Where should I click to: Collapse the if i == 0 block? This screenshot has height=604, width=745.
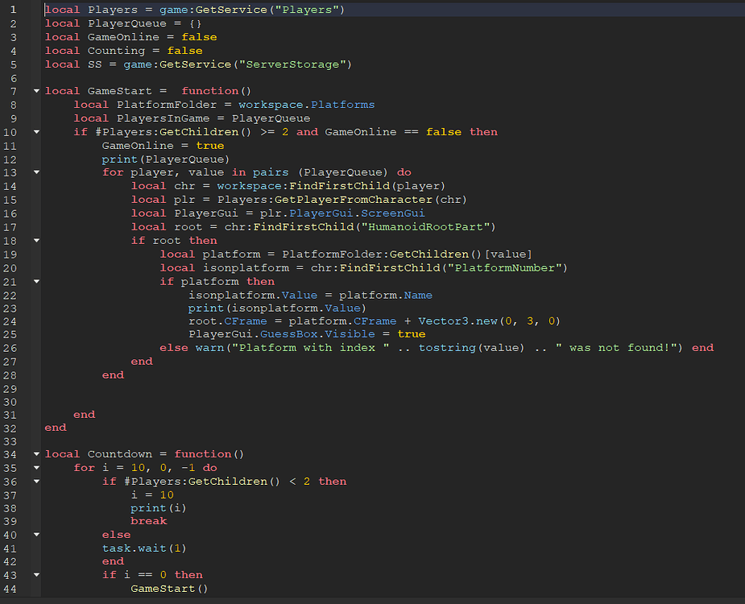coord(36,574)
